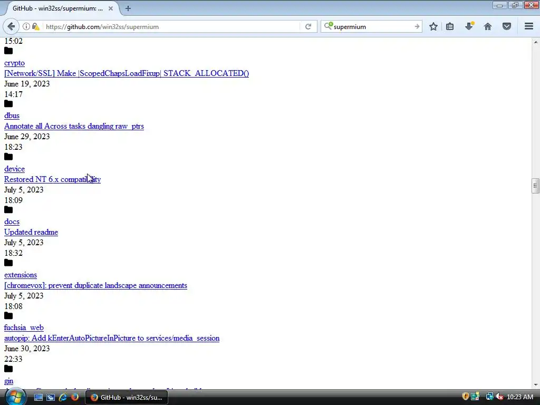This screenshot has width=540, height=405.
Task: Go to the home page icon
Action: pos(488,26)
